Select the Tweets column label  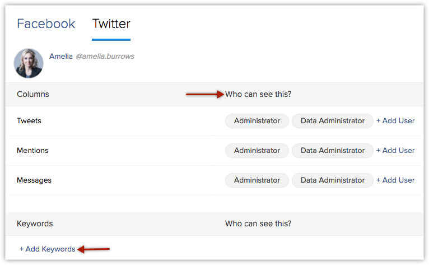tap(29, 120)
